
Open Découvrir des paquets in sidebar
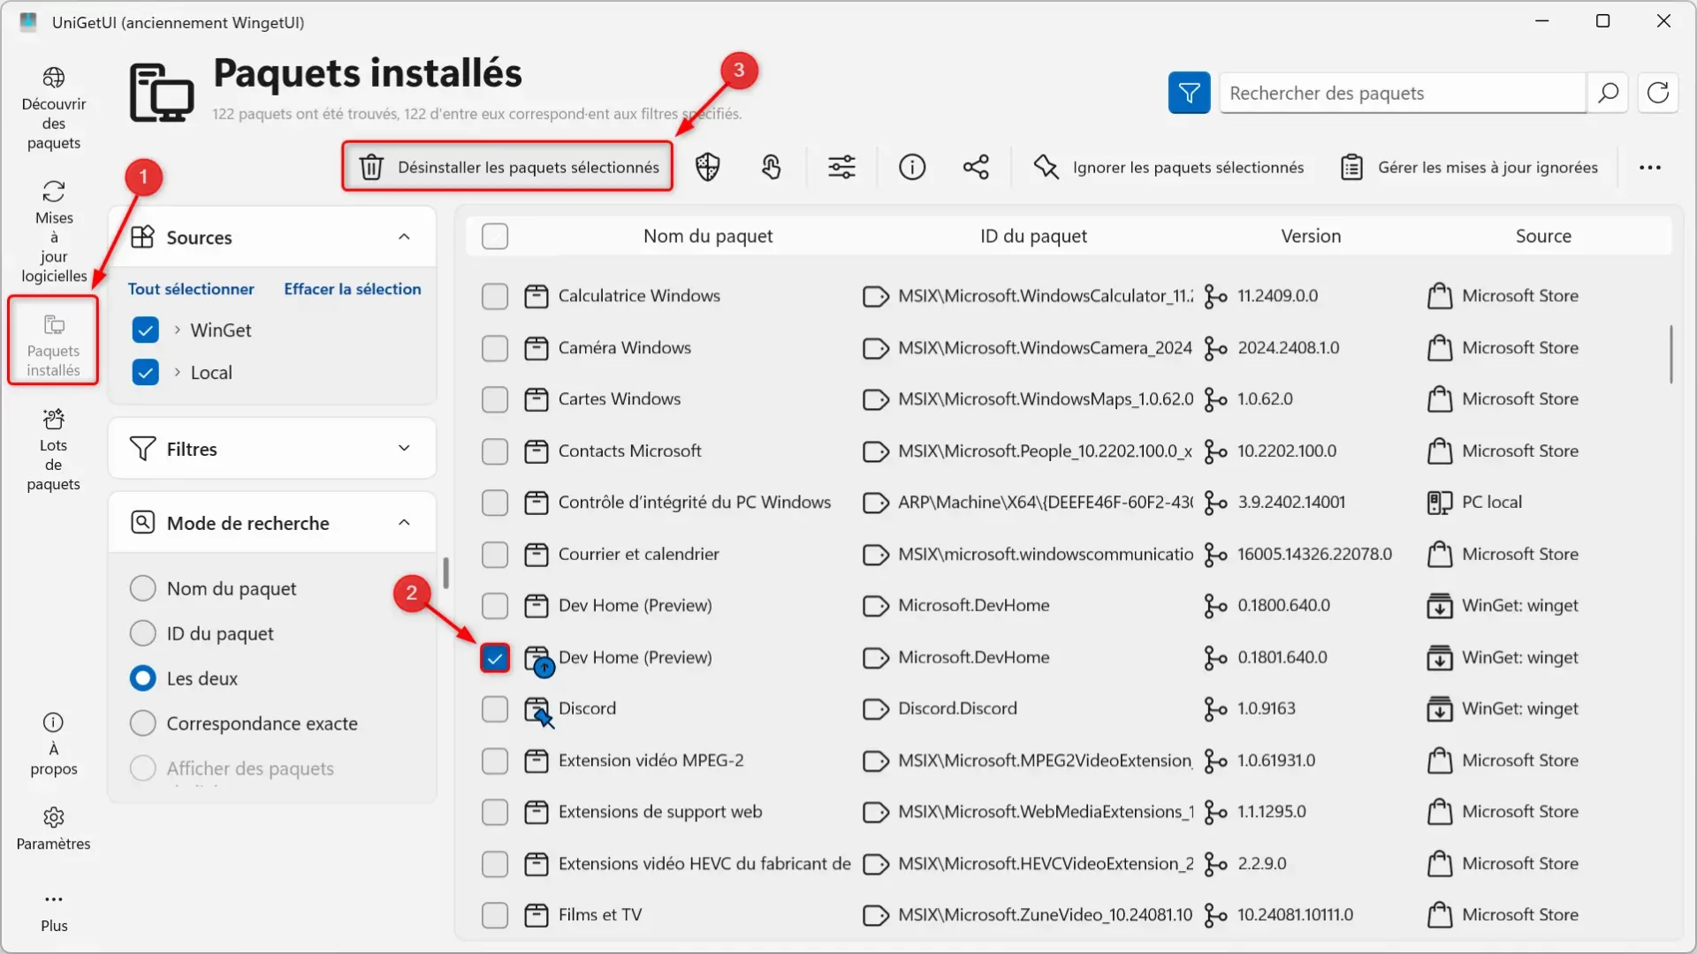coord(53,110)
